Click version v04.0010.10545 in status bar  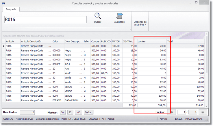coord(194,119)
